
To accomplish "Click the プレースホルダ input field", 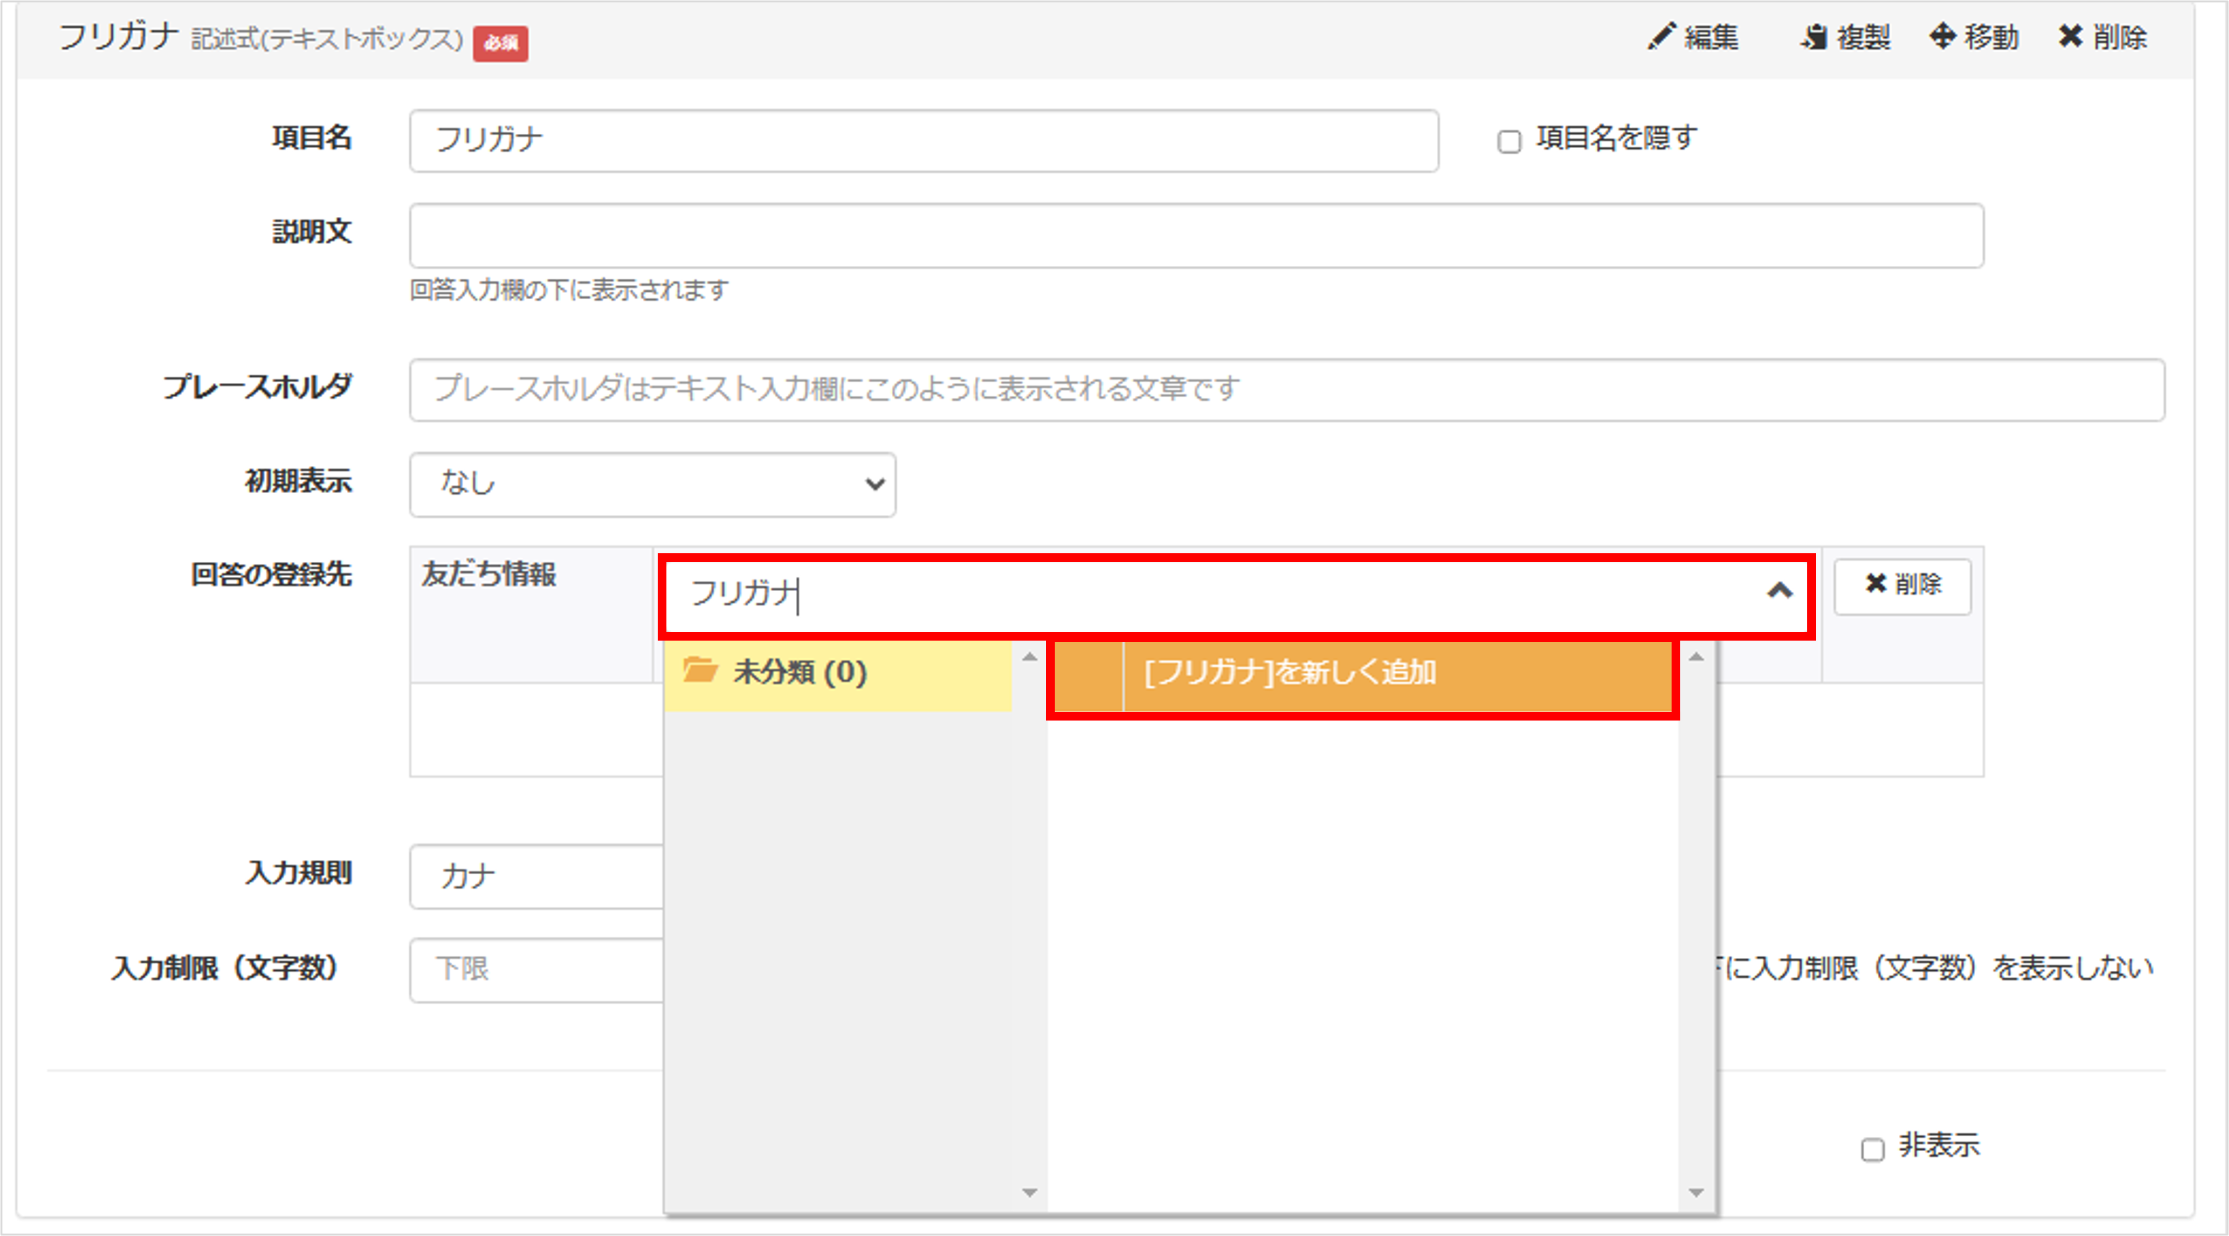I will 1287,390.
